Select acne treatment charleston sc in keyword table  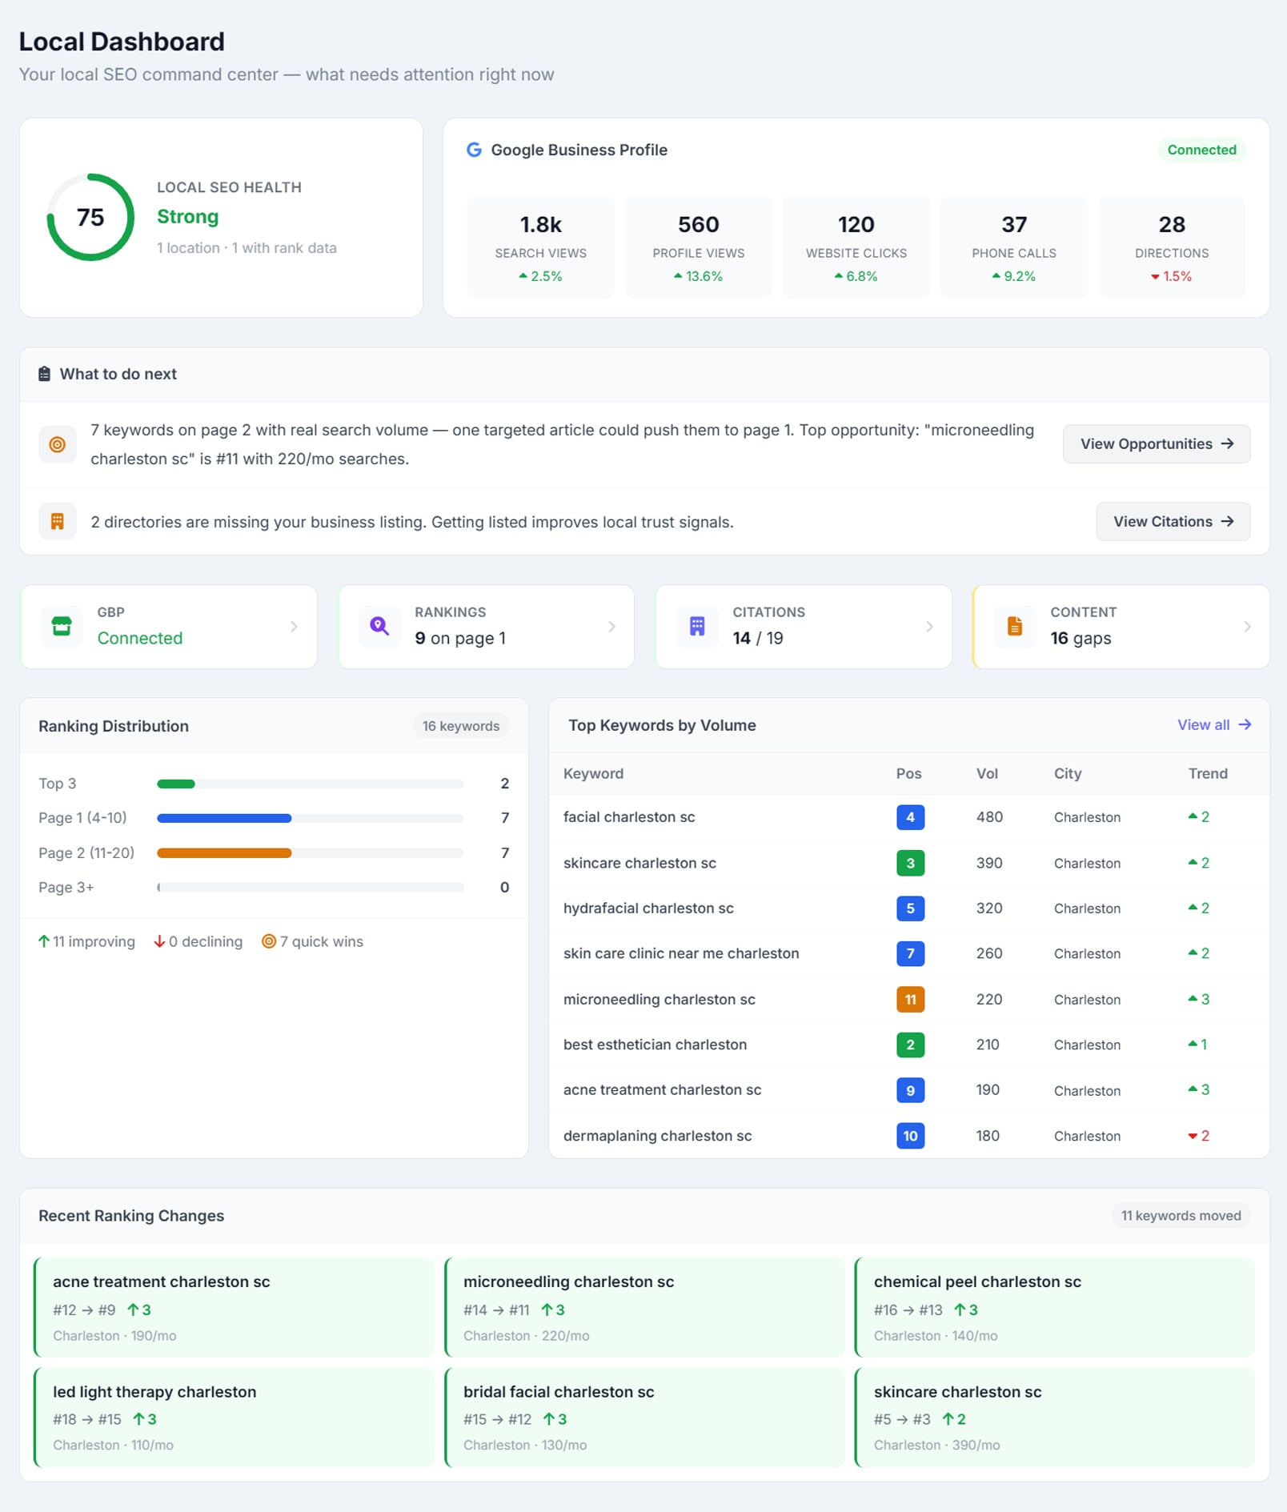pyautogui.click(x=909, y=1090)
